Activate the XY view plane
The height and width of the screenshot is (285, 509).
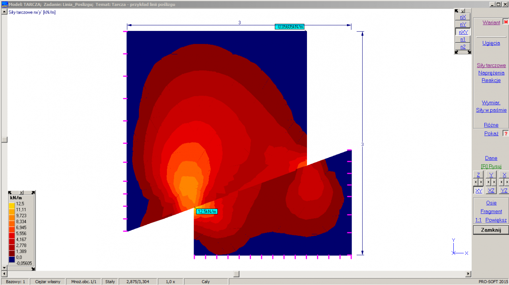pos(478,191)
